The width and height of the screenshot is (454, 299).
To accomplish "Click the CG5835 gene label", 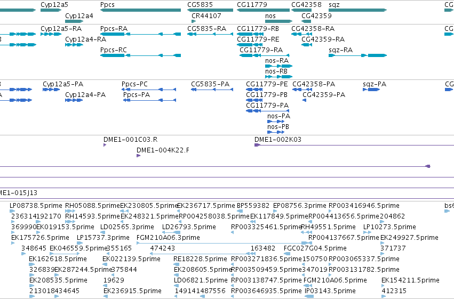I will (x=200, y=5).
